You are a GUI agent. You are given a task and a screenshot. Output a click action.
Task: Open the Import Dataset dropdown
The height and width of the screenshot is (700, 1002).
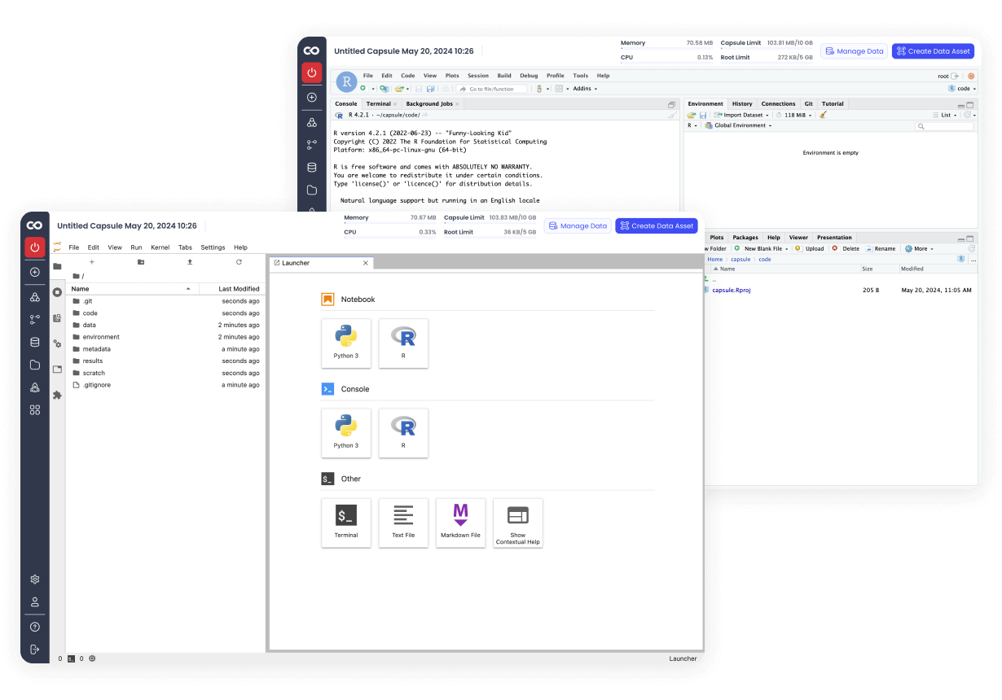(741, 115)
